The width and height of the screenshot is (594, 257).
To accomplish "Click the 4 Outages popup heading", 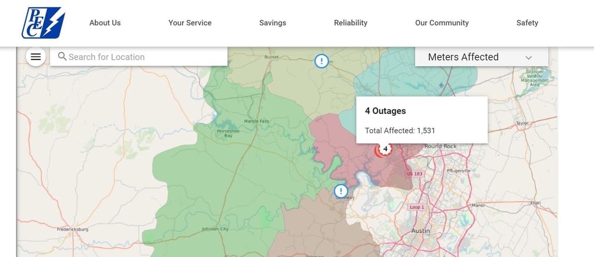I will tap(385, 111).
